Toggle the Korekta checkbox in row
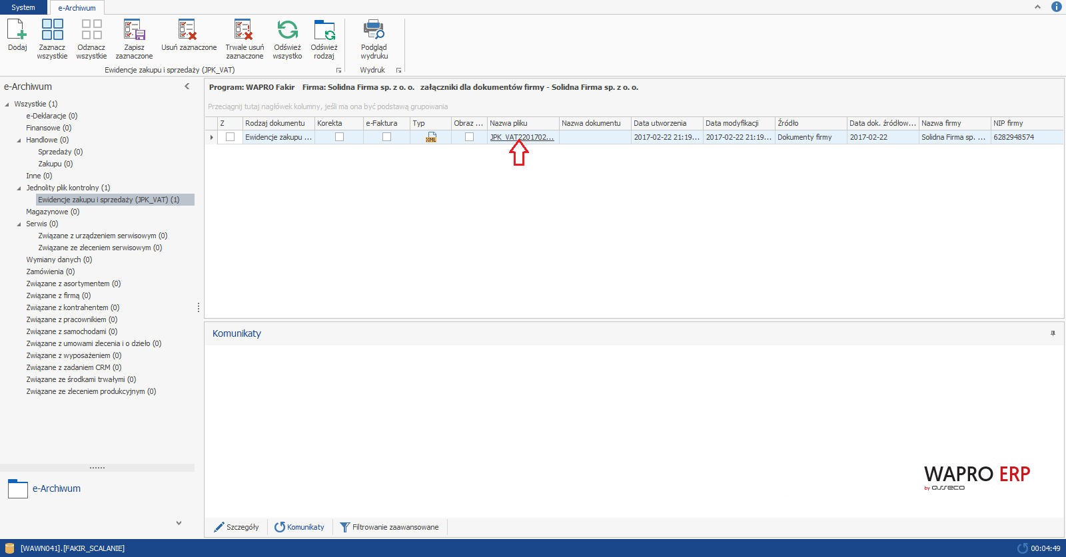1066x557 pixels. coord(339,137)
